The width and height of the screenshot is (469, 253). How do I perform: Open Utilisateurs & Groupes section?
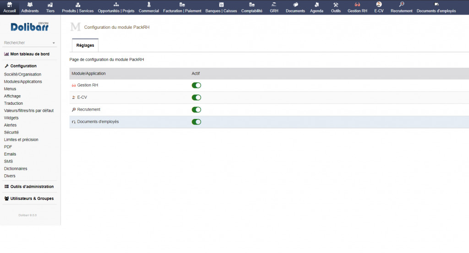pos(32,199)
